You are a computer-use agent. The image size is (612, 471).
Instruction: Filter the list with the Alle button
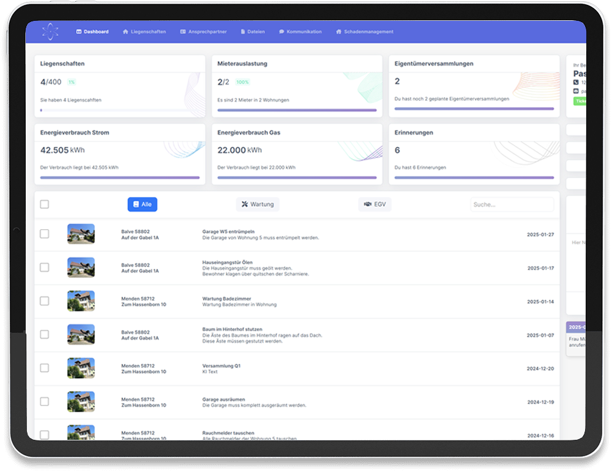(142, 204)
